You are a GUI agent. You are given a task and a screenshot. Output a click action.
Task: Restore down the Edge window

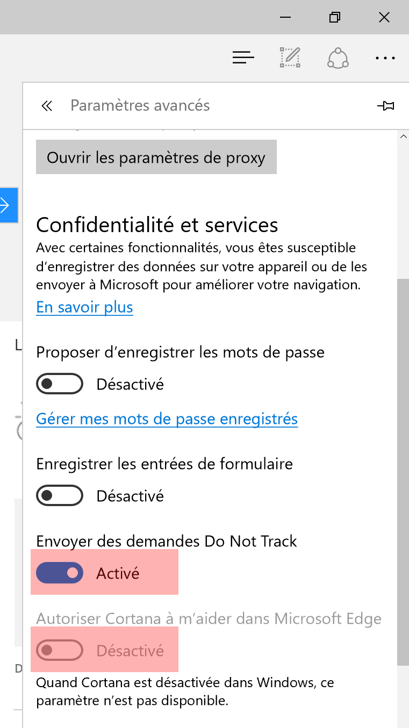click(335, 17)
